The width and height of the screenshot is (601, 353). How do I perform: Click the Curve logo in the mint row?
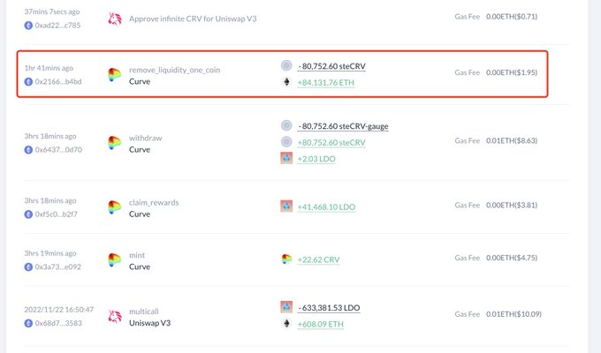click(115, 260)
